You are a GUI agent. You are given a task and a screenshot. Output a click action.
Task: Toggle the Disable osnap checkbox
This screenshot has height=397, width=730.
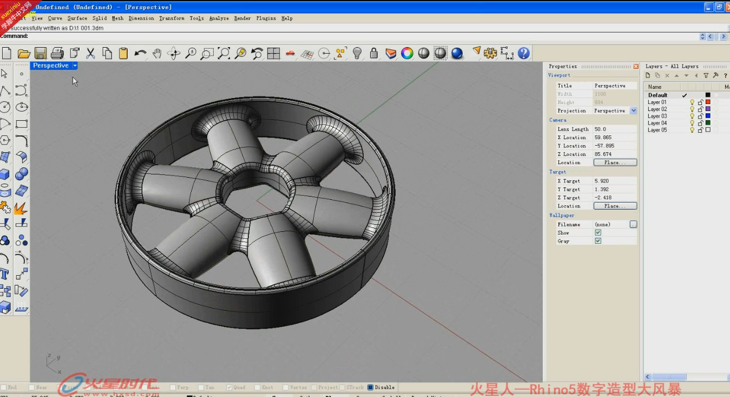[x=370, y=387]
